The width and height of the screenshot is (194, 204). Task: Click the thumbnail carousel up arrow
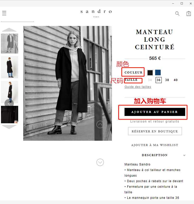[9, 30]
